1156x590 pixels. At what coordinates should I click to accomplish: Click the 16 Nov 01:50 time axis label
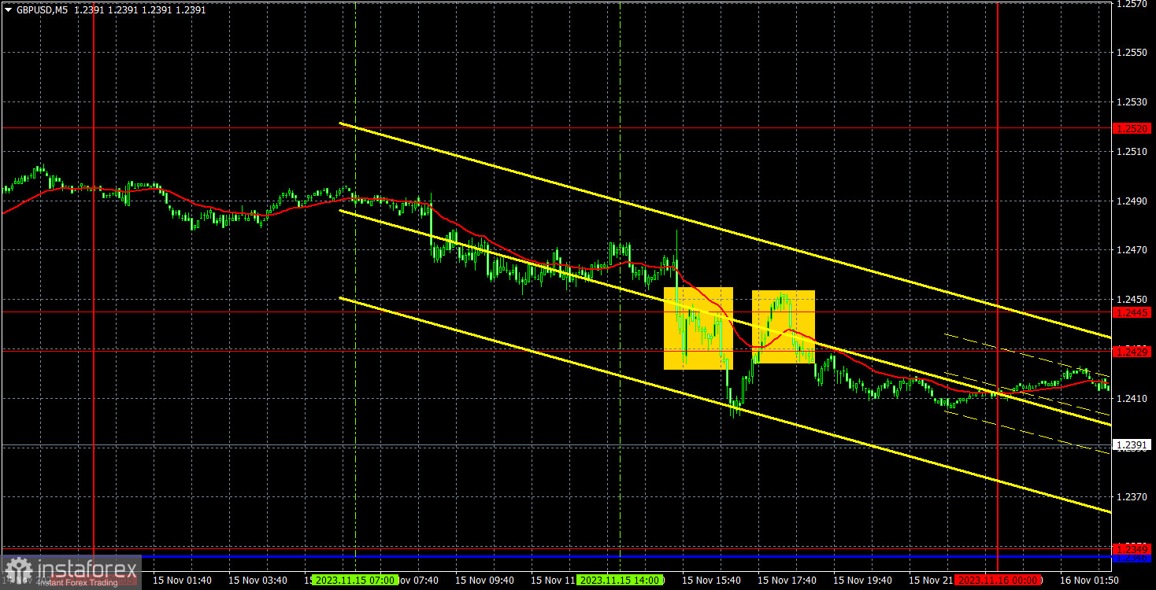click(x=1090, y=581)
